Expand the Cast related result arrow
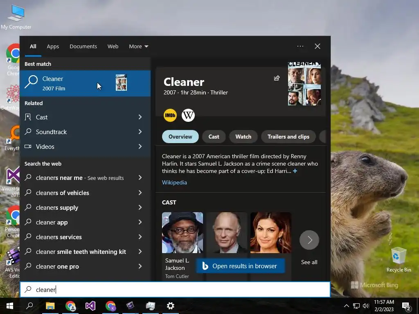 coord(140,117)
